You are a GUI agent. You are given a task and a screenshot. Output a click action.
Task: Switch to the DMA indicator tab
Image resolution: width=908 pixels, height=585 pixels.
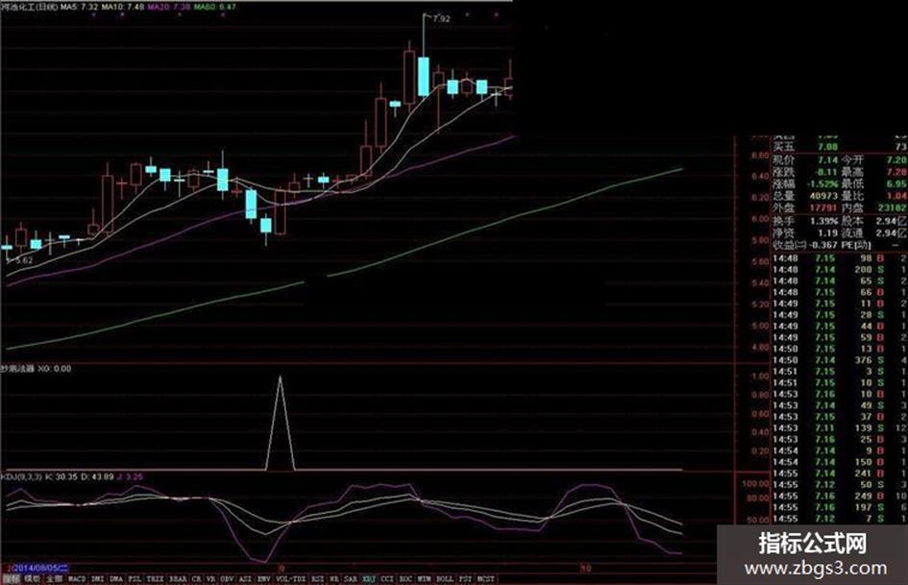coord(116,578)
